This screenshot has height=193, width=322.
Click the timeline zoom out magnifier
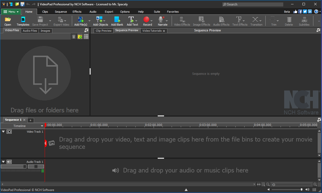click(x=268, y=184)
